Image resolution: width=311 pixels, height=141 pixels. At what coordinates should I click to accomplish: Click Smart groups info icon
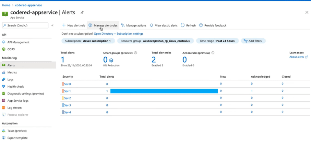[136, 53]
